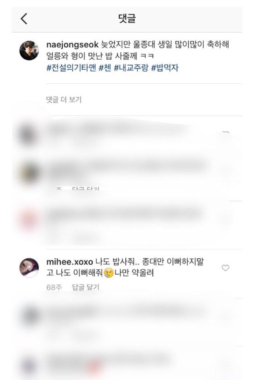Tap the back arrow in the header
This screenshot has width=254, height=380.
[24, 19]
